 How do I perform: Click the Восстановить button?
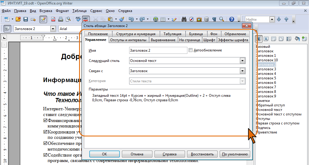pyautogui.click(x=202, y=154)
